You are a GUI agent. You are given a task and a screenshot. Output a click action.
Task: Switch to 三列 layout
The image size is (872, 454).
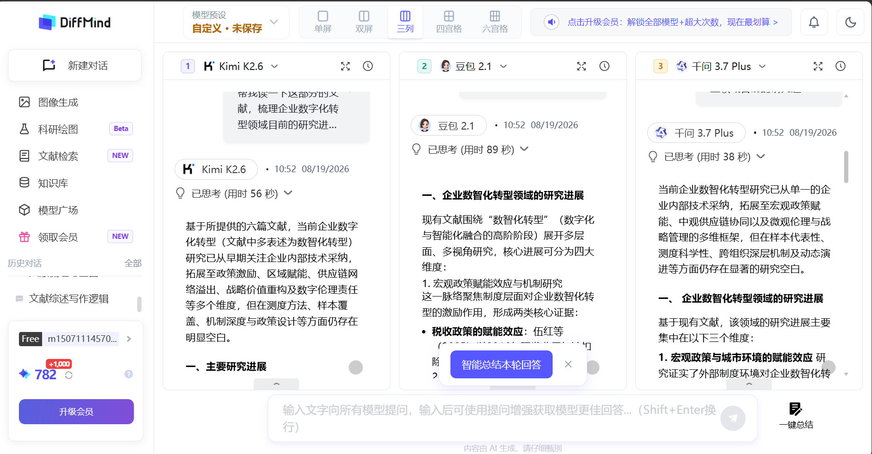click(405, 22)
